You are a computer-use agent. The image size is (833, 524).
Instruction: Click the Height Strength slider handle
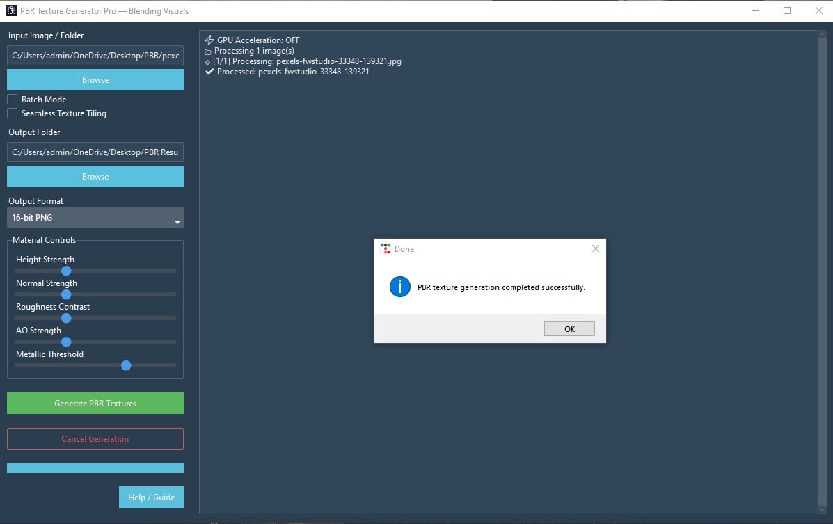[x=66, y=271]
